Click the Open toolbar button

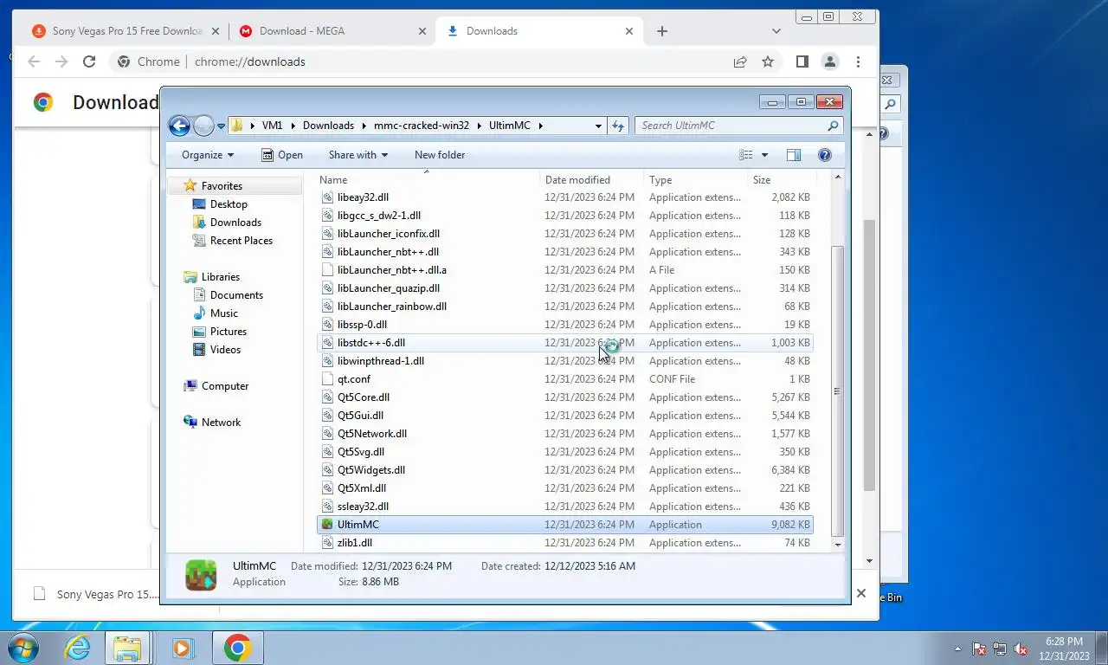282,155
